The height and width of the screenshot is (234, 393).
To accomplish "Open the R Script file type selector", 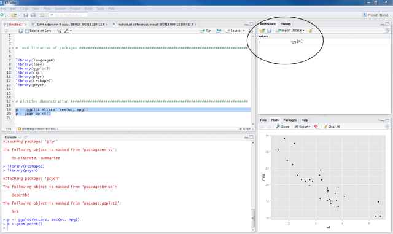I will [247, 129].
